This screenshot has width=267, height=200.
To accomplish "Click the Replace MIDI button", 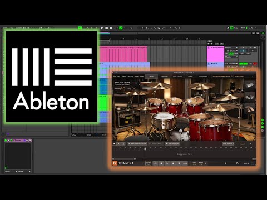I will (x=156, y=144).
